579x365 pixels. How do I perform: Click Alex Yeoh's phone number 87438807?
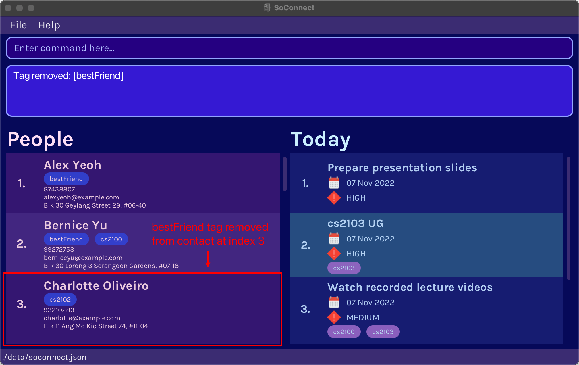59,189
